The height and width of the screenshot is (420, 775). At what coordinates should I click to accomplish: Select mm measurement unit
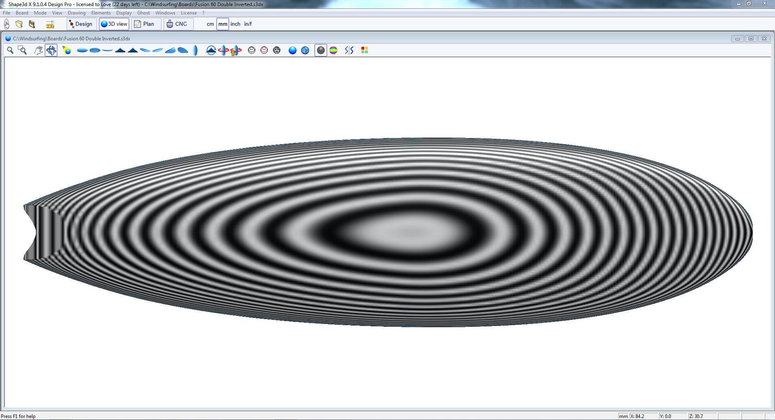pos(223,24)
